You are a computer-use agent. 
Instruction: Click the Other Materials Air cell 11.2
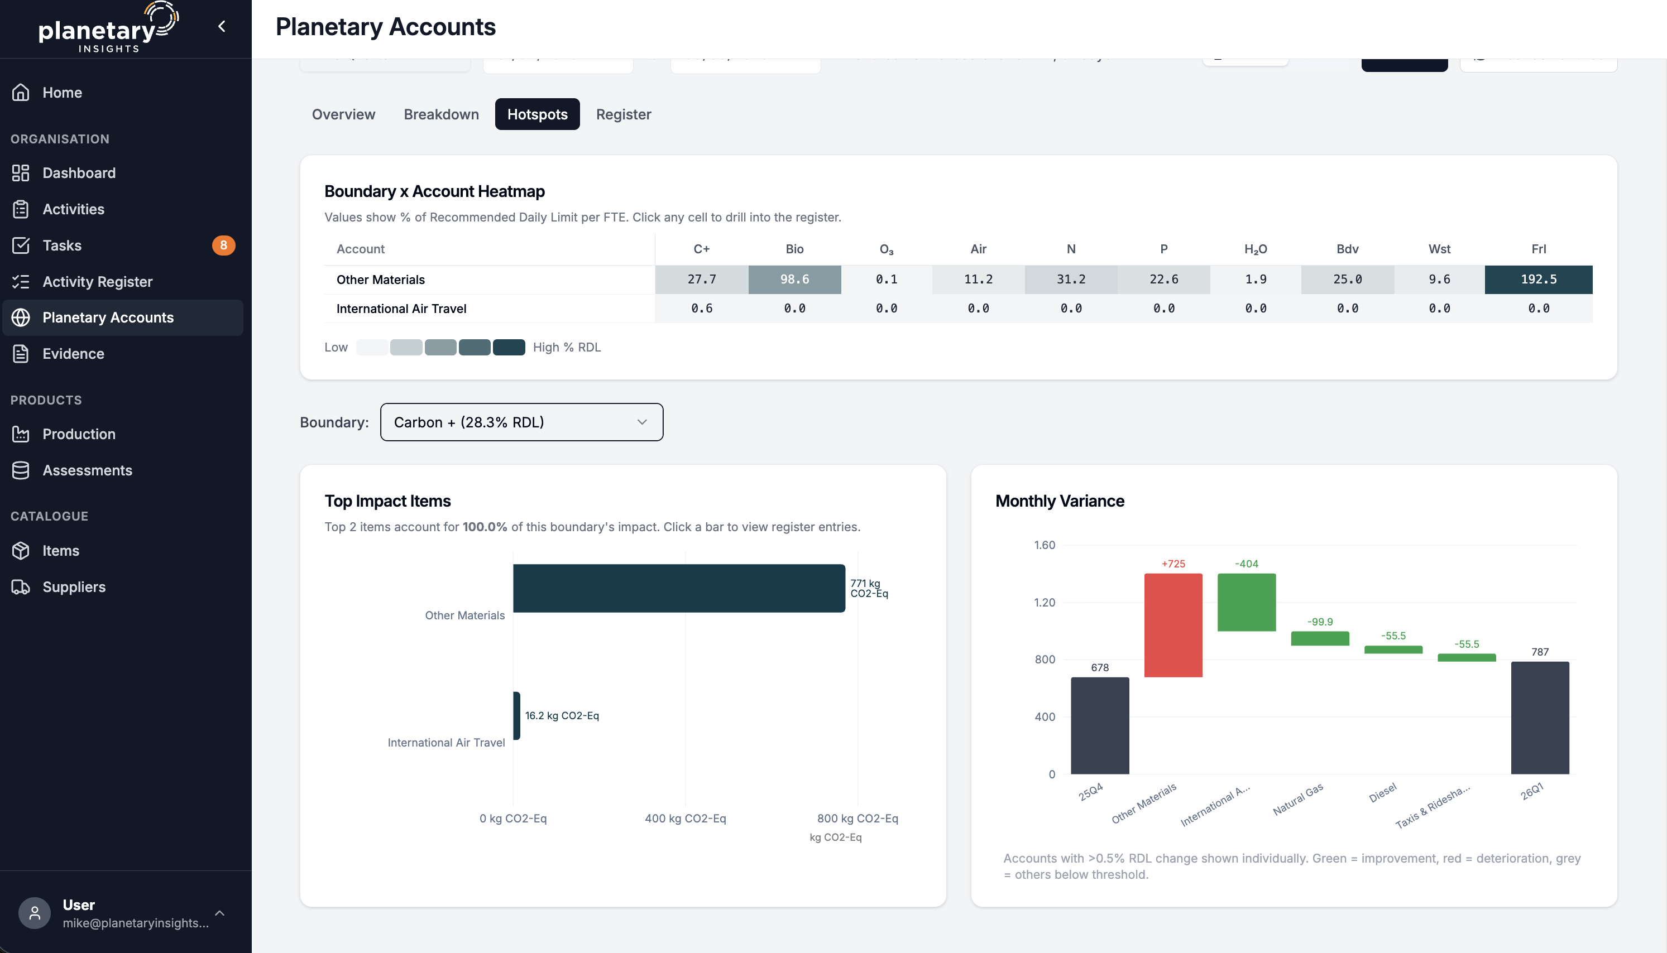click(978, 280)
